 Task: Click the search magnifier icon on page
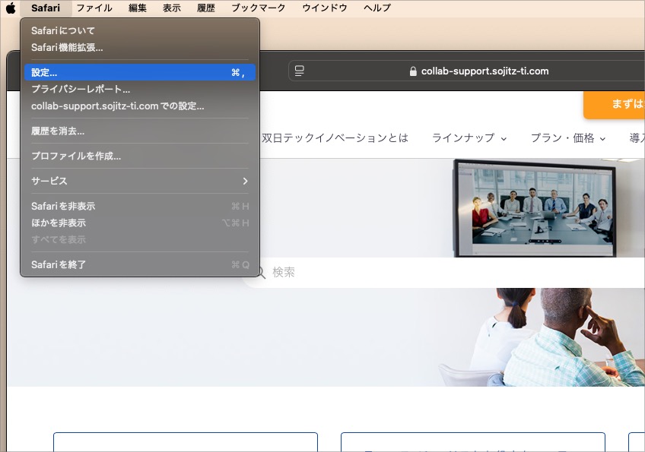click(261, 272)
